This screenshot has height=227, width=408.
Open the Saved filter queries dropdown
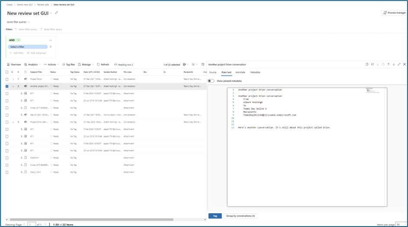point(18,22)
